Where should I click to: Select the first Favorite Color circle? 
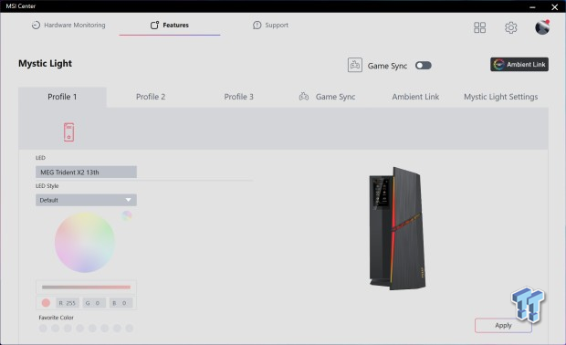[x=43, y=328]
